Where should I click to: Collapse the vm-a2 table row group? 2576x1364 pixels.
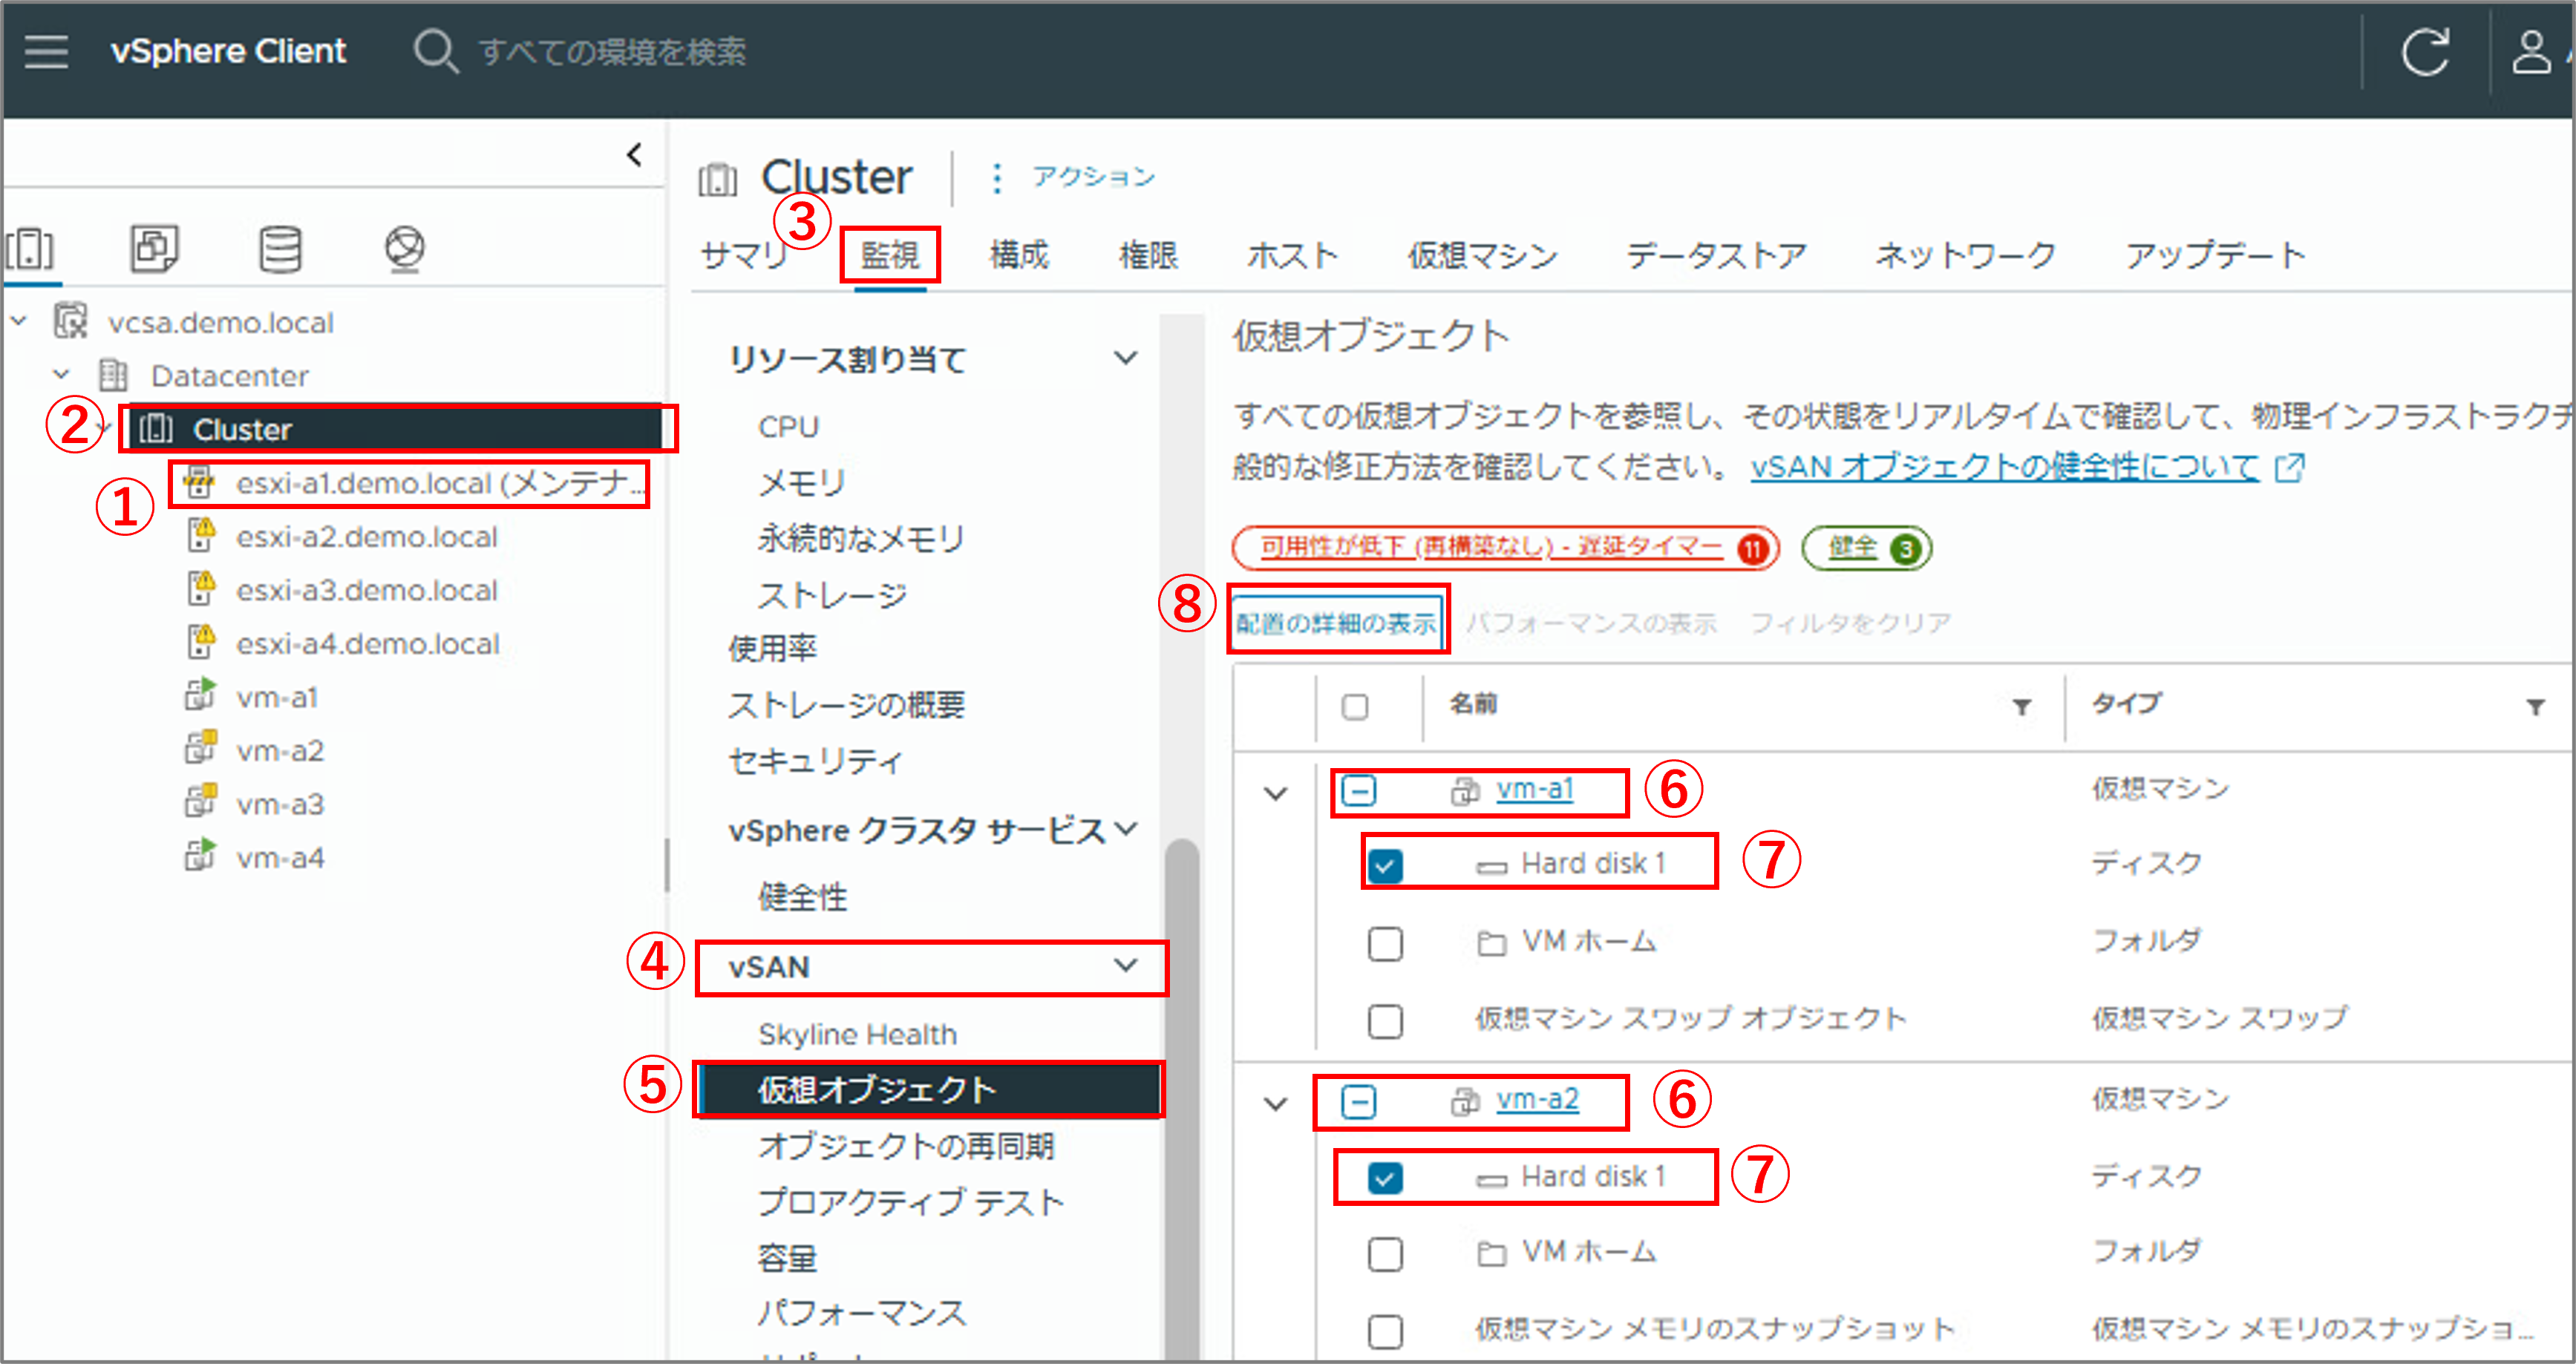[x=1275, y=1104]
